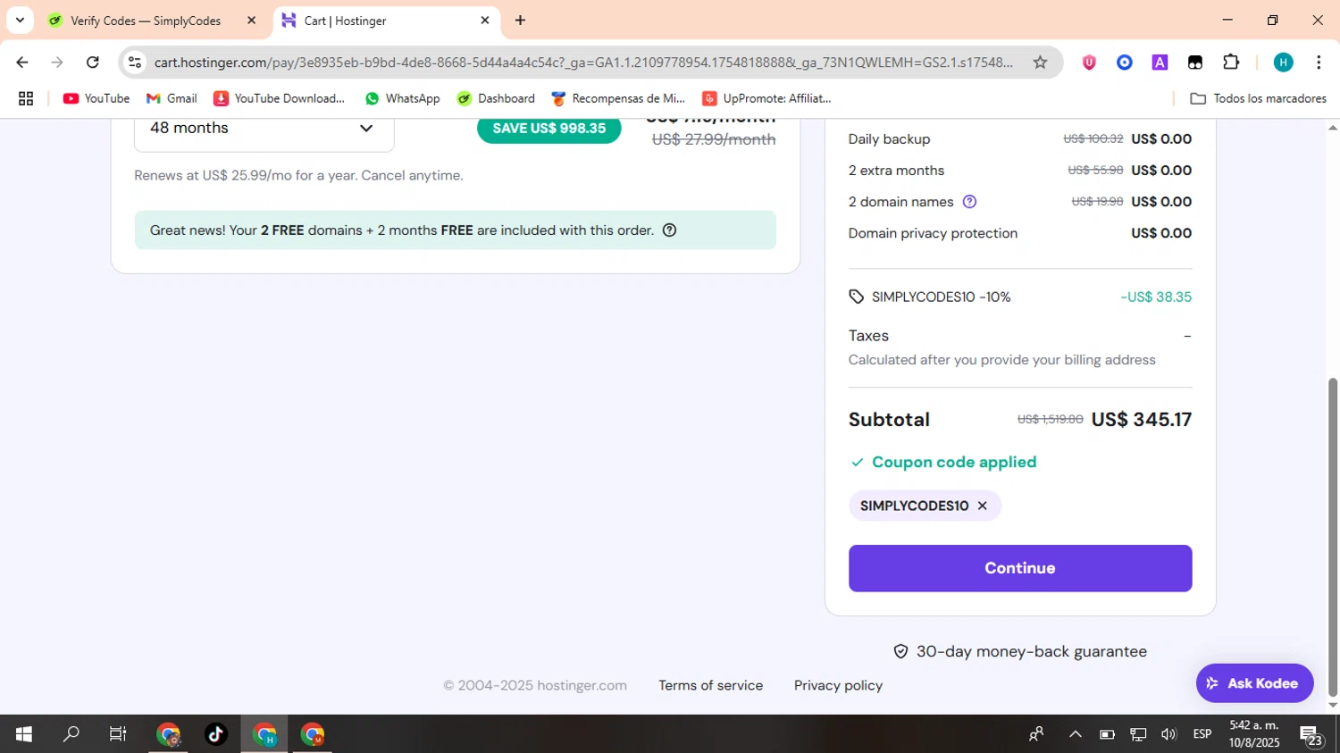
Task: Click ESP input language indicator
Action: [x=1202, y=734]
